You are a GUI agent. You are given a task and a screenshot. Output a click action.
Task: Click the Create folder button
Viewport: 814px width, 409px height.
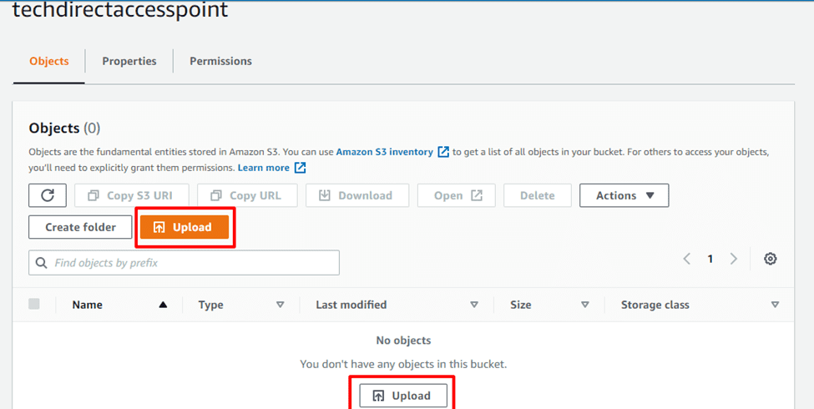[x=80, y=227]
